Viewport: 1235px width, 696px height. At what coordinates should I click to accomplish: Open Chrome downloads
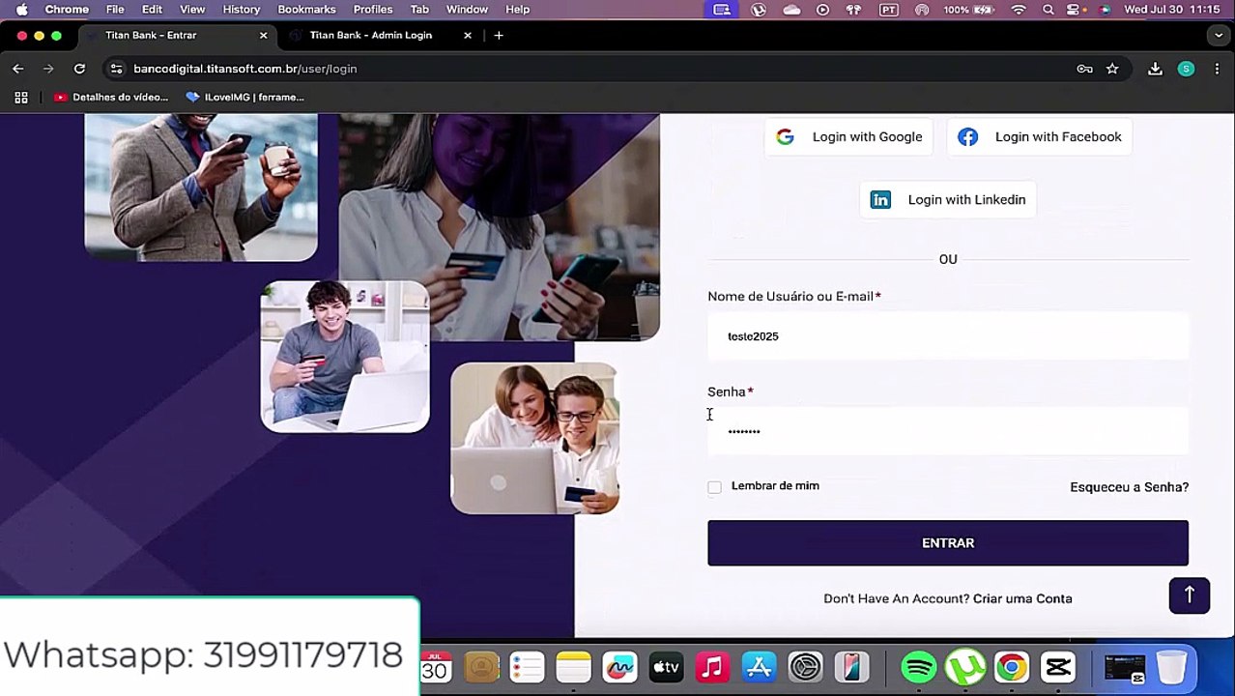(1155, 69)
